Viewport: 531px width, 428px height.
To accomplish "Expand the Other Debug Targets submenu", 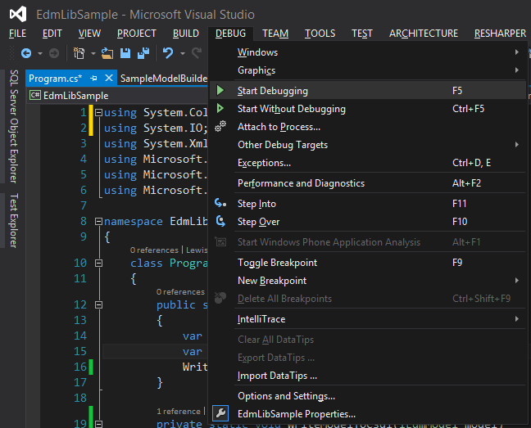I will click(x=517, y=145).
